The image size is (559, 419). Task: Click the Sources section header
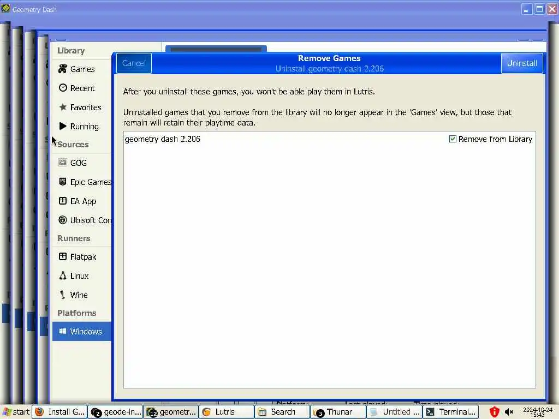[73, 144]
